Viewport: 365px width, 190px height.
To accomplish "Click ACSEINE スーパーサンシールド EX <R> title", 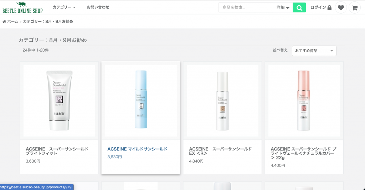I will (220, 151).
